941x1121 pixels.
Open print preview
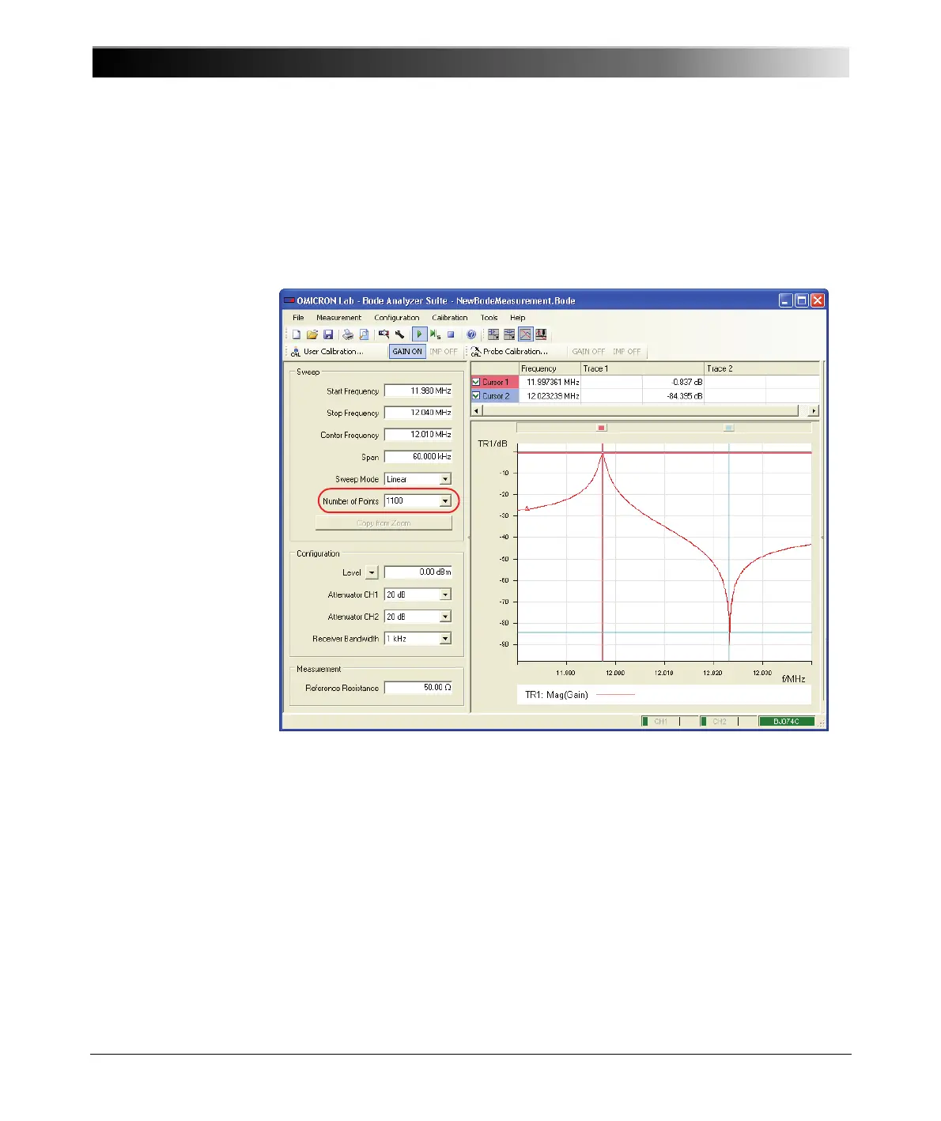click(364, 334)
